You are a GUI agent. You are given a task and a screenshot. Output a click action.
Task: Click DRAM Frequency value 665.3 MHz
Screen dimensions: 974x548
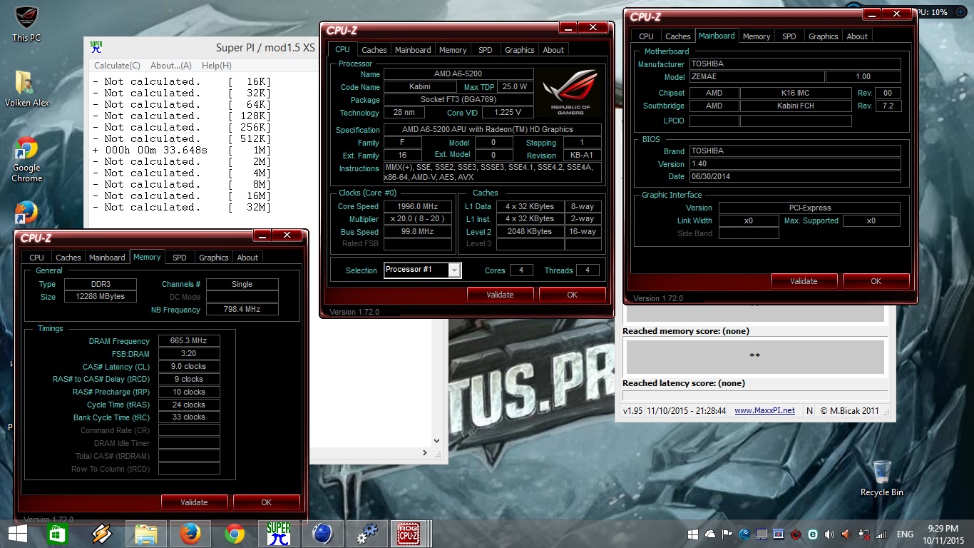[189, 341]
